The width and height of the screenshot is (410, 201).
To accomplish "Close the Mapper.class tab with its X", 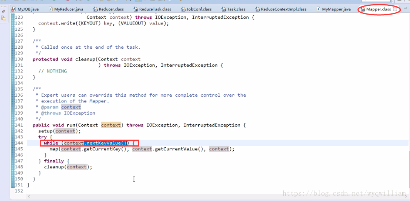I will pos(395,9).
